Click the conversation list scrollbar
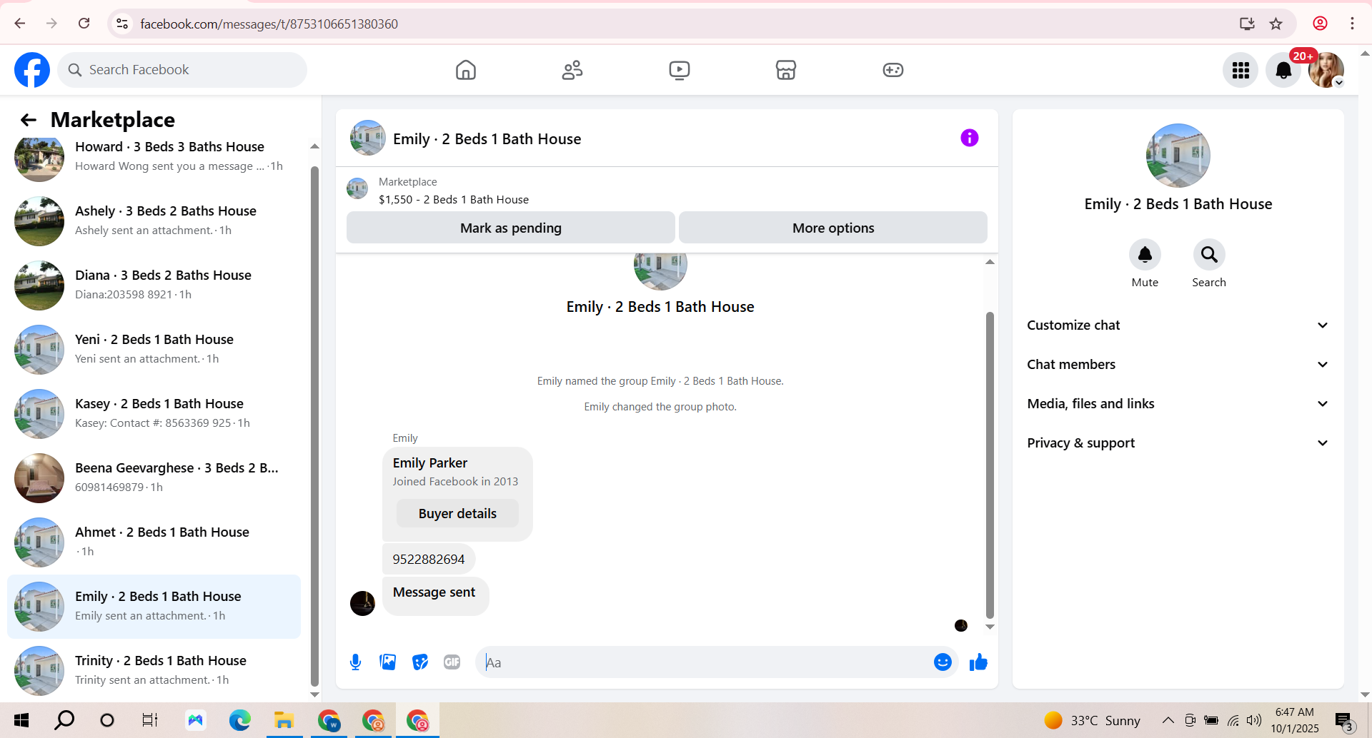The image size is (1372, 738). click(314, 425)
